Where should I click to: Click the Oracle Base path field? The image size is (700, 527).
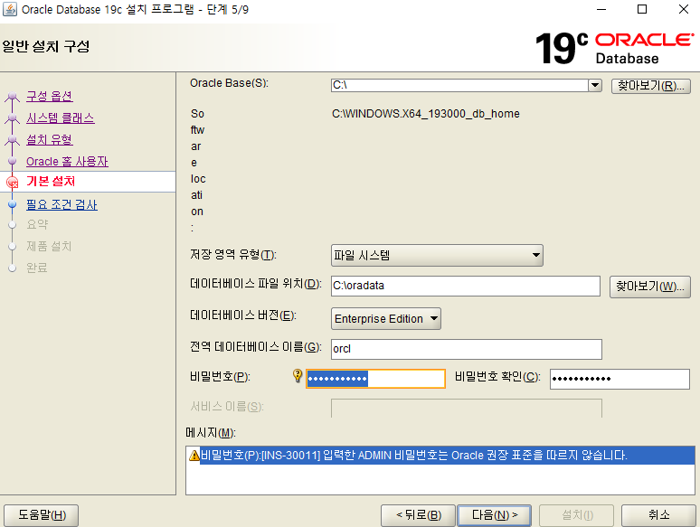click(x=459, y=85)
